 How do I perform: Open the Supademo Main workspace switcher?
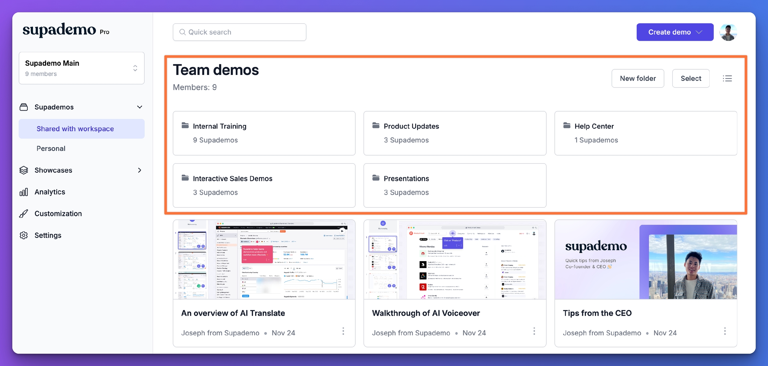[81, 68]
